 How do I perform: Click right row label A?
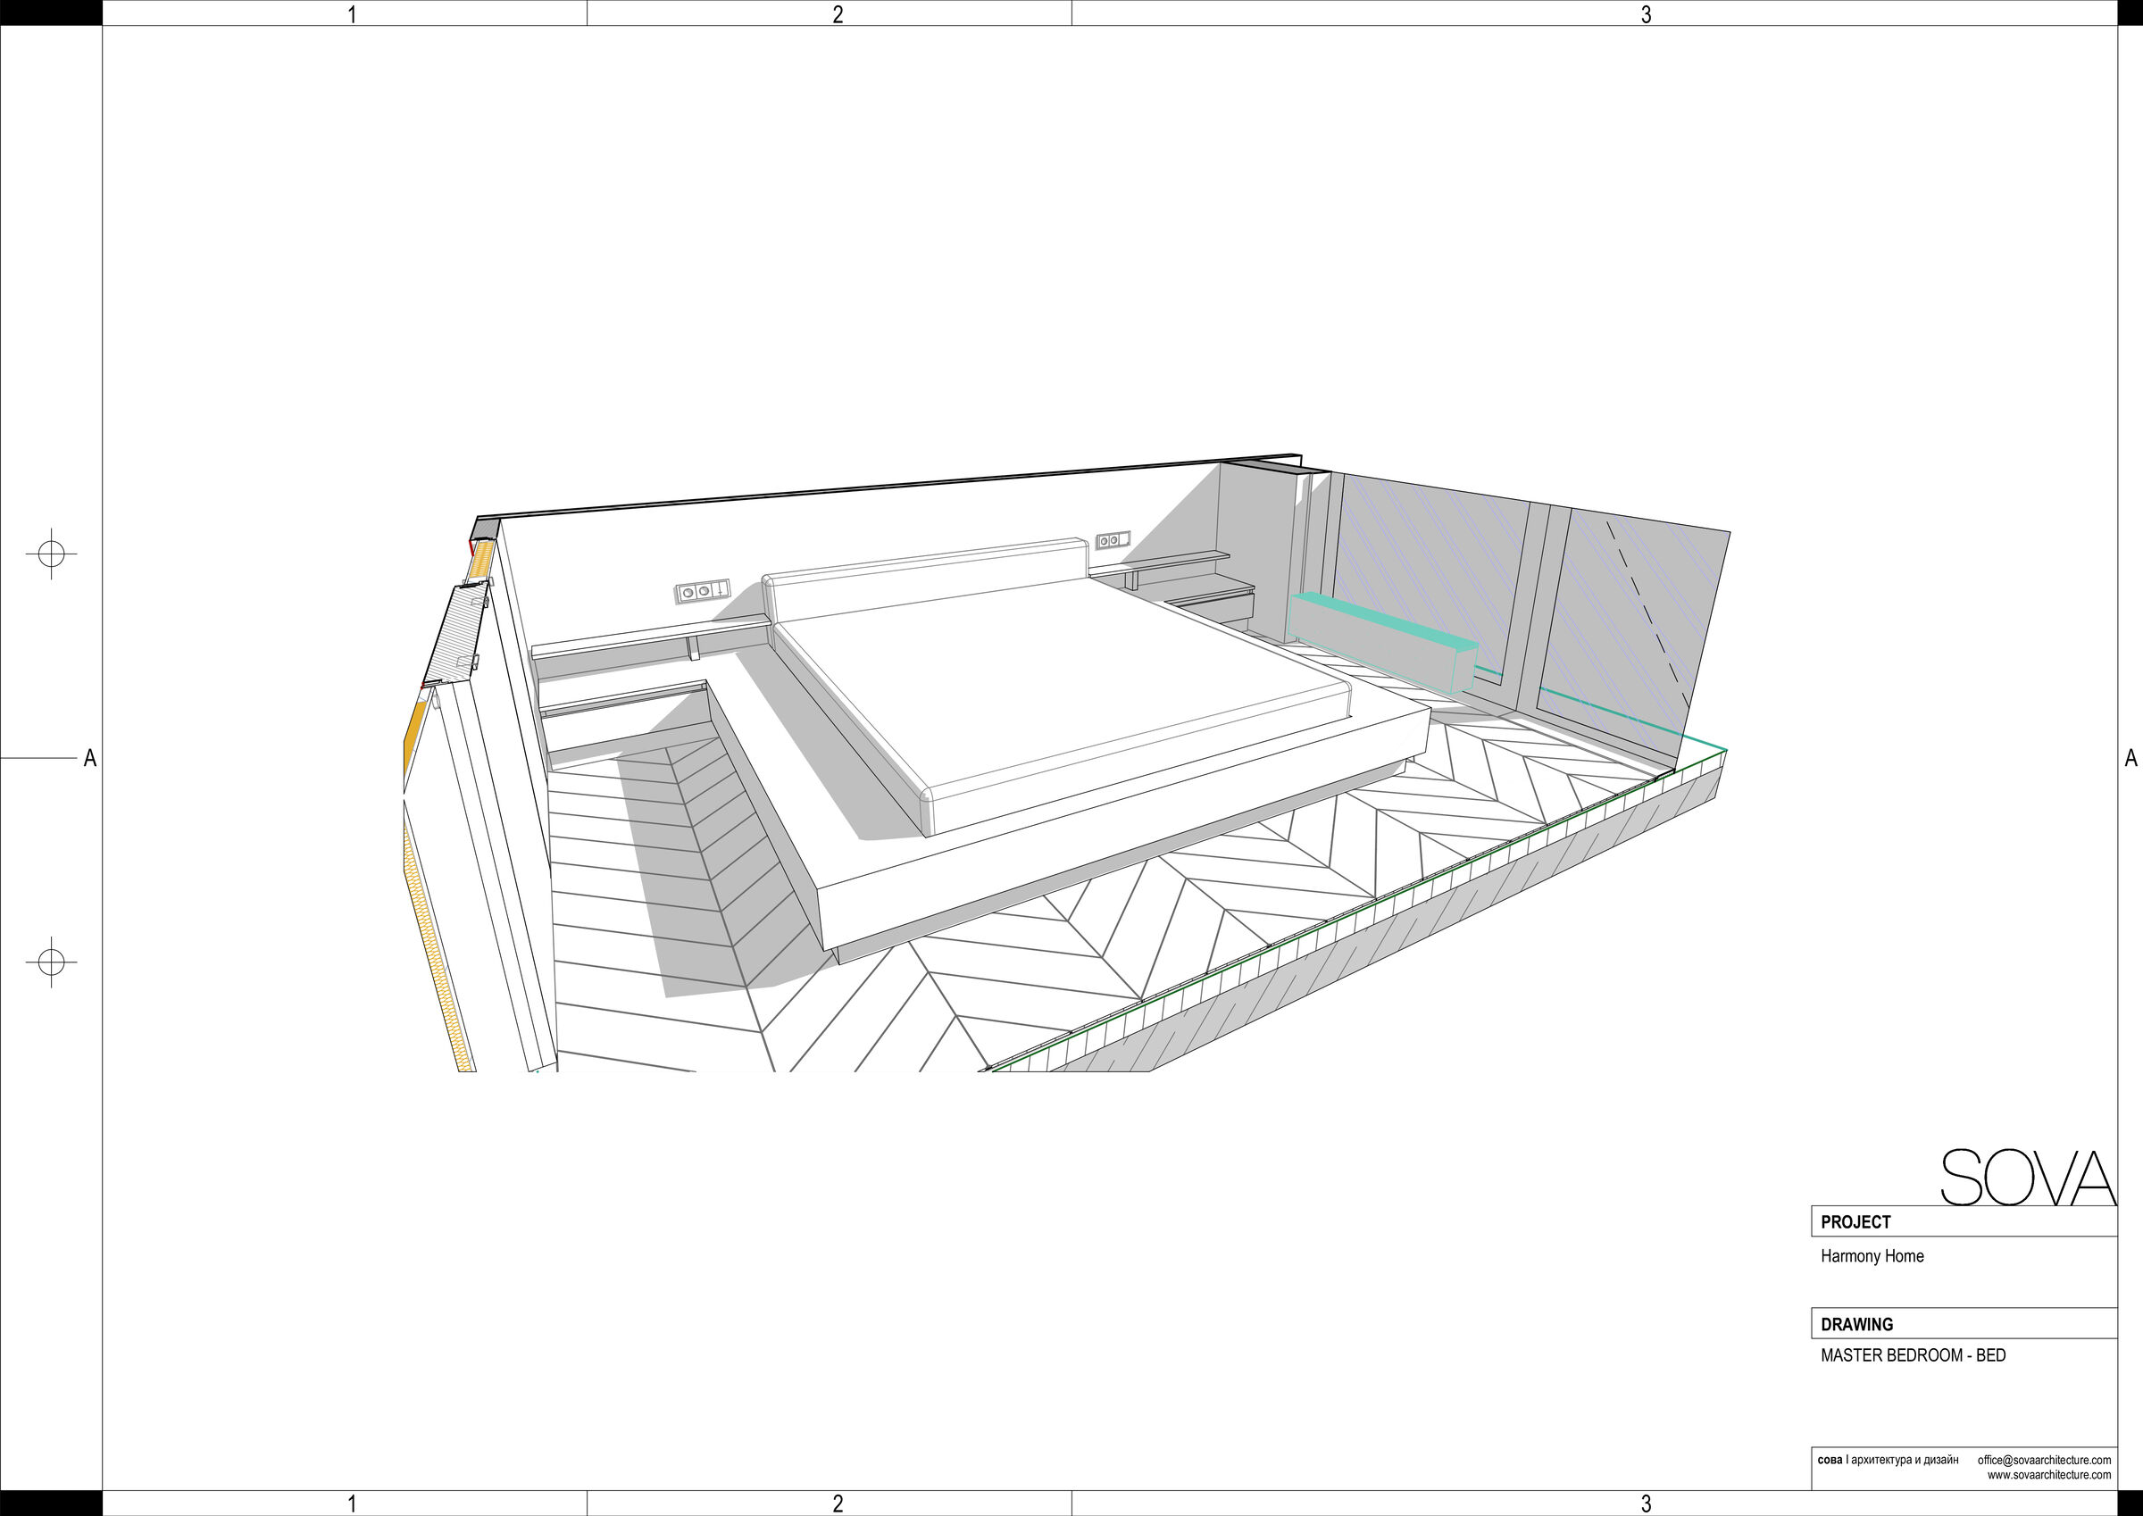[2130, 758]
